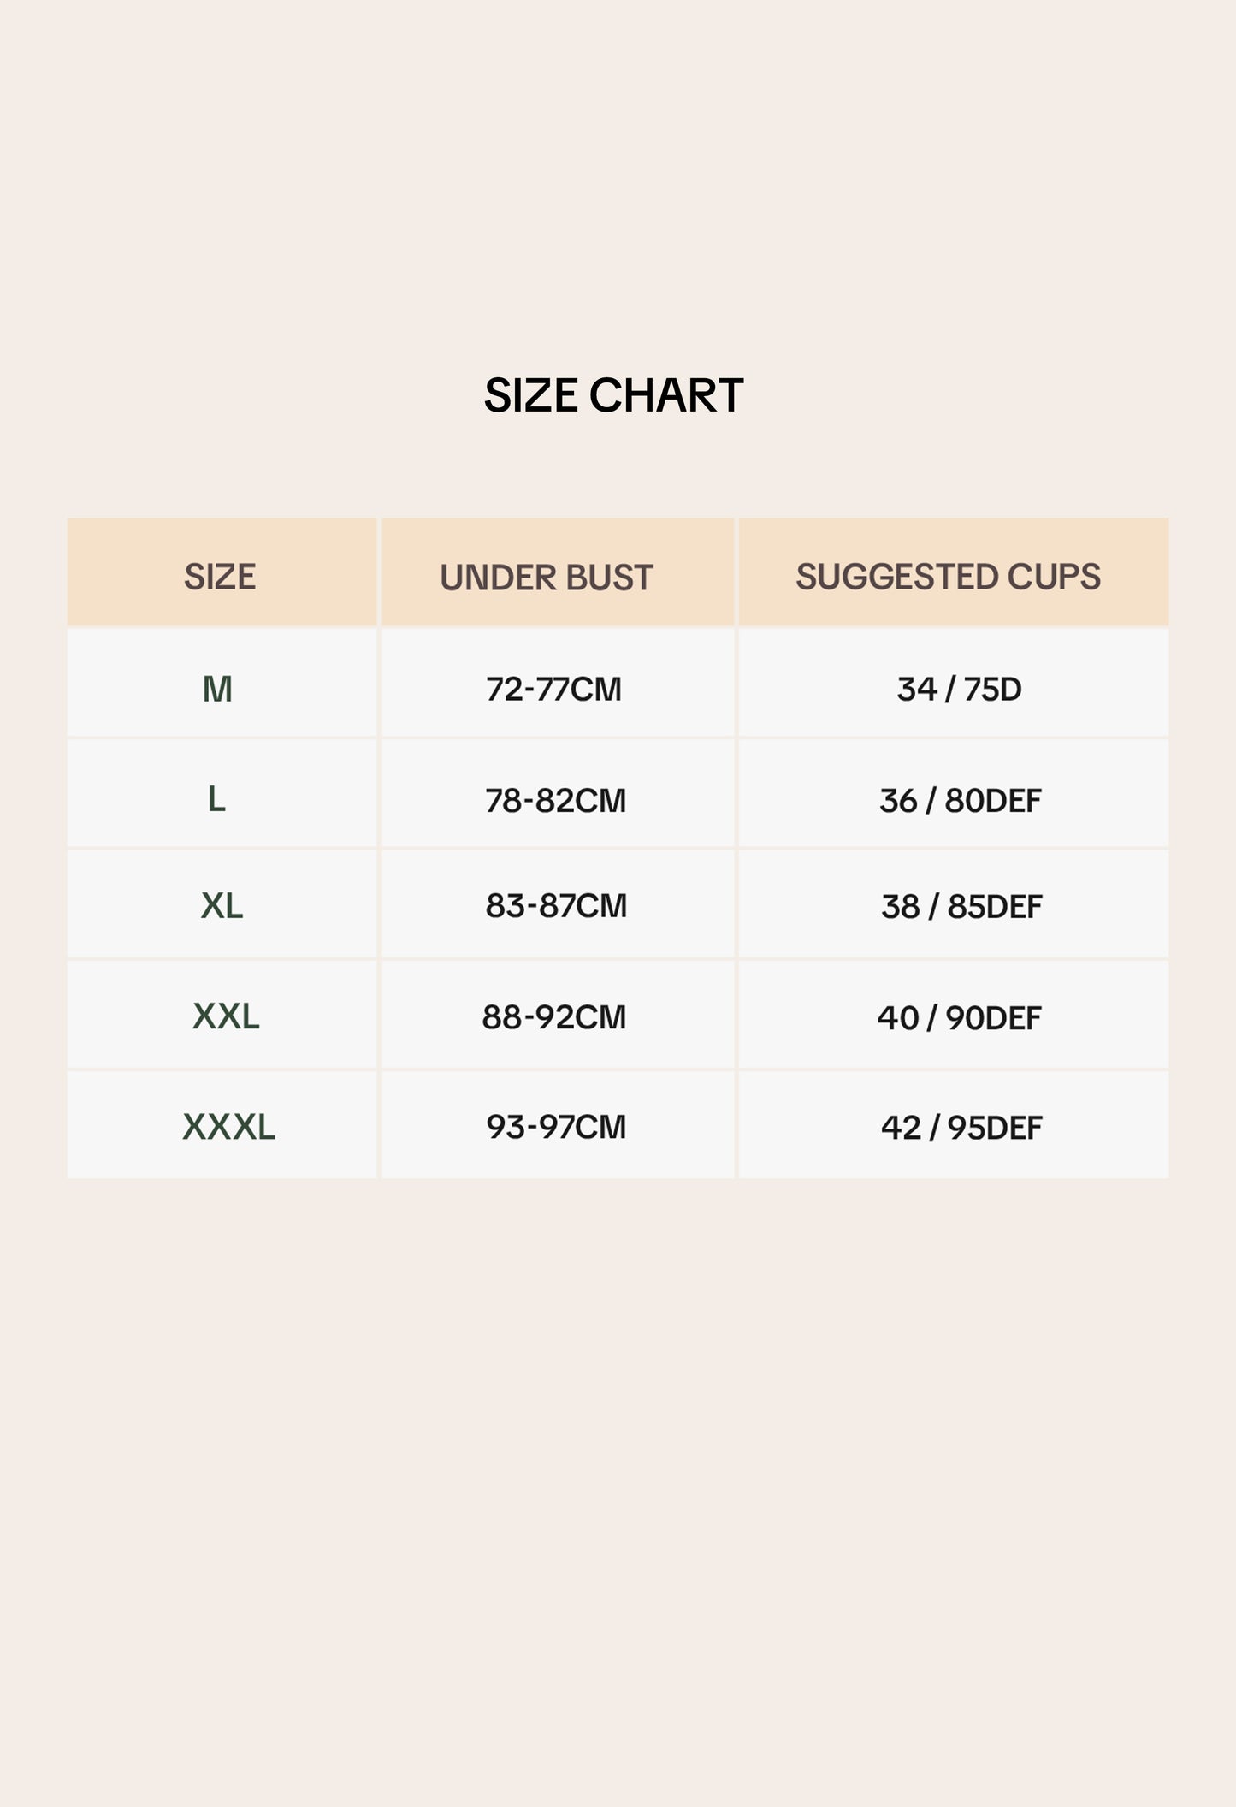
Task: Choose the 36 / 80DEF cup cell
Action: (960, 801)
